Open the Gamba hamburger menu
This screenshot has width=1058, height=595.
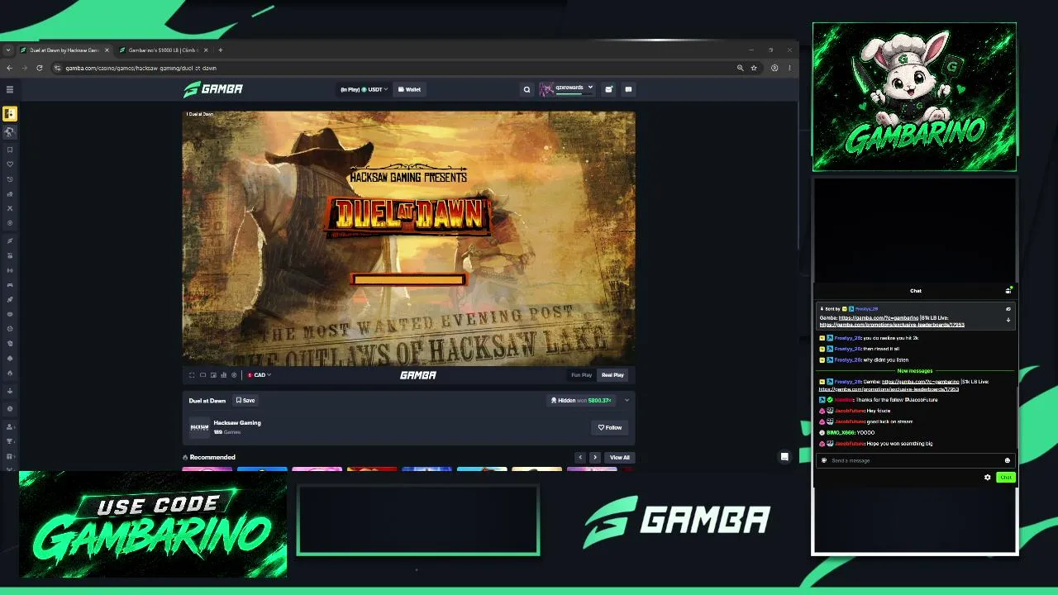pyautogui.click(x=10, y=89)
